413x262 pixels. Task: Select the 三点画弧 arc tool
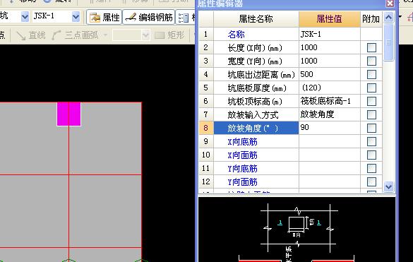tap(76, 35)
